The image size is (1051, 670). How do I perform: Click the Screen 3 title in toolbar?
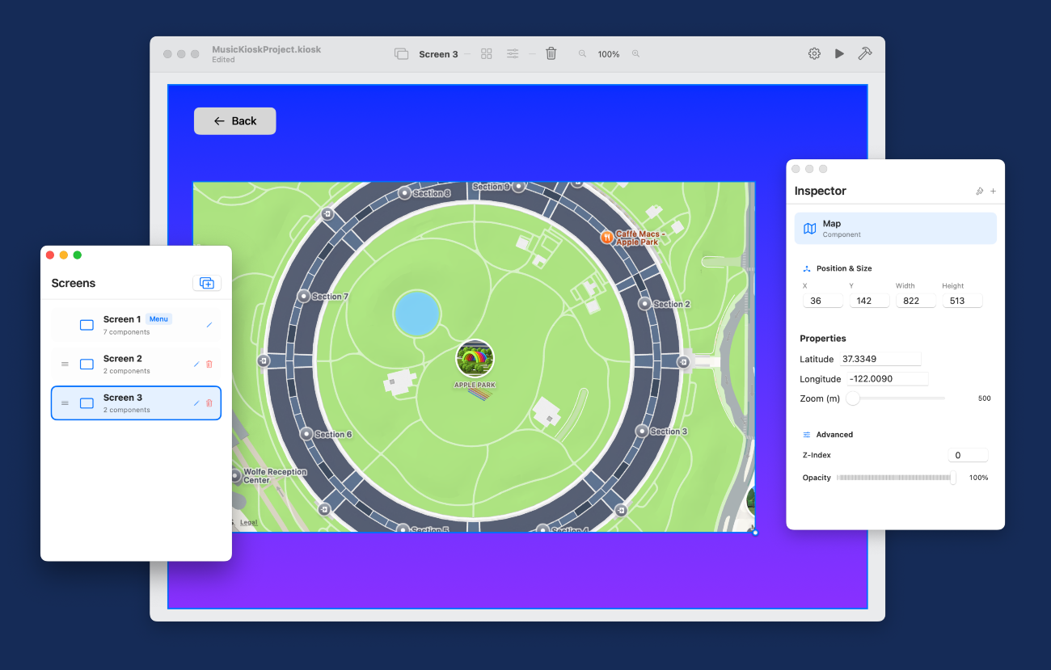438,54
